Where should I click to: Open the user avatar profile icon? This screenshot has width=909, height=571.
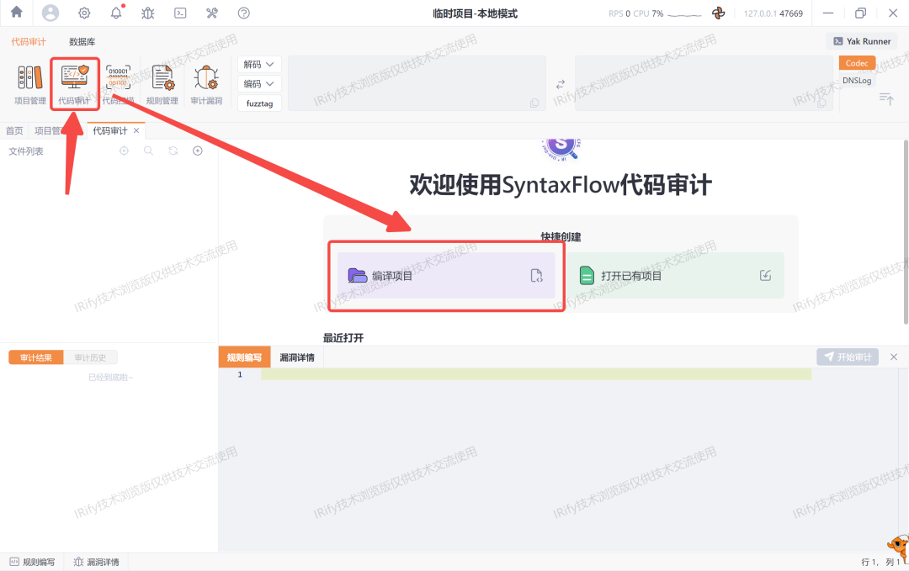tap(50, 13)
